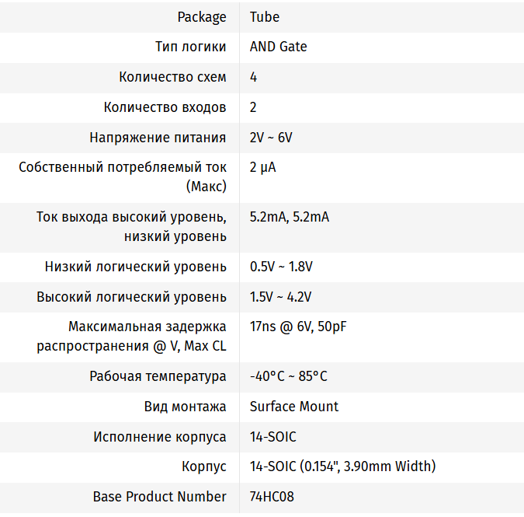The height and width of the screenshot is (517, 524).
Task: Click the "Тип логики" label
Action: pos(191,47)
